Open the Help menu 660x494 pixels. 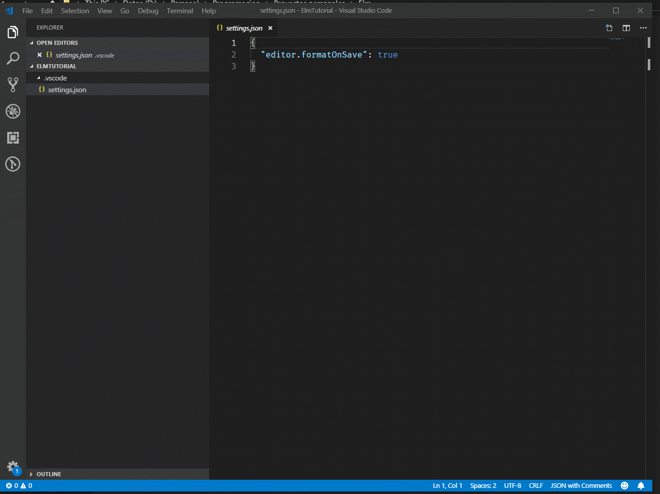coord(209,11)
